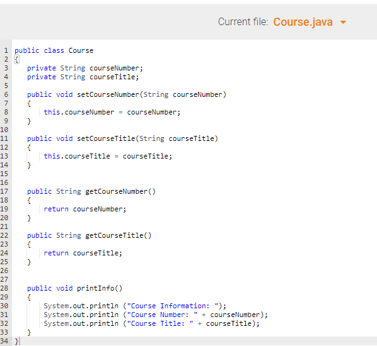Click the setCourseNumber method signature line
The width and height of the screenshot is (377, 346).
coord(127,94)
